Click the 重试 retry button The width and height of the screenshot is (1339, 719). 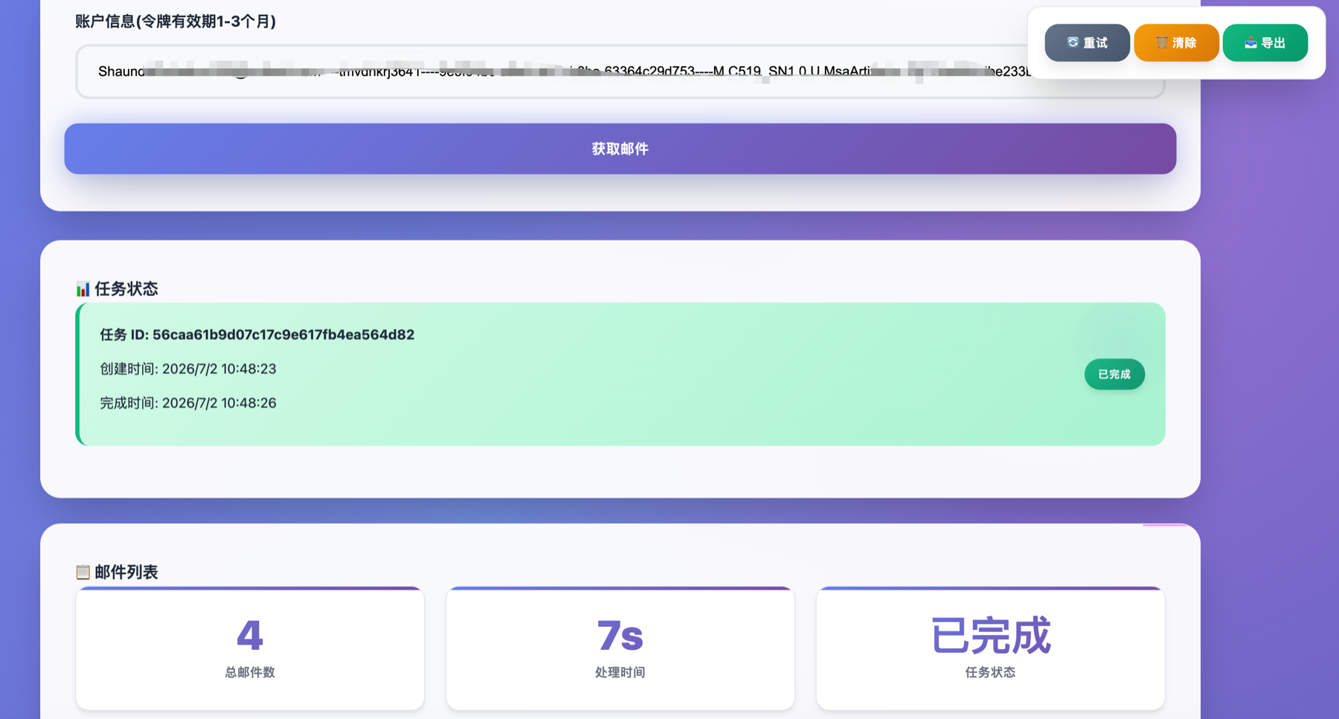[1087, 42]
